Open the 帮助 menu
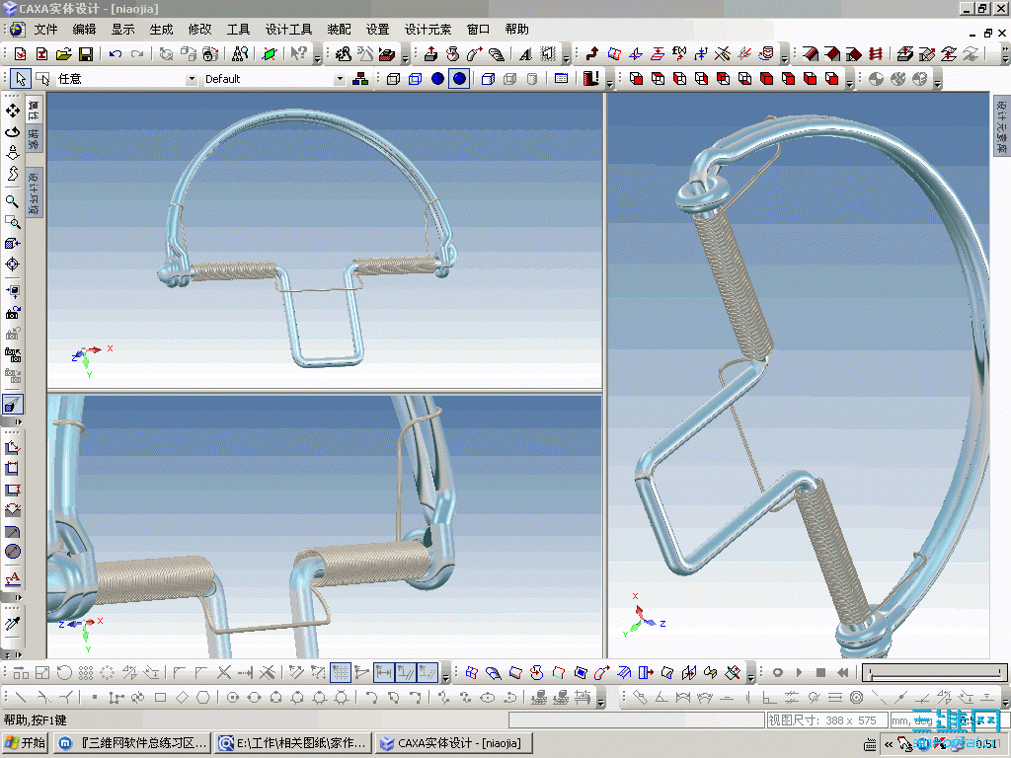The width and height of the screenshot is (1011, 758). tap(517, 30)
